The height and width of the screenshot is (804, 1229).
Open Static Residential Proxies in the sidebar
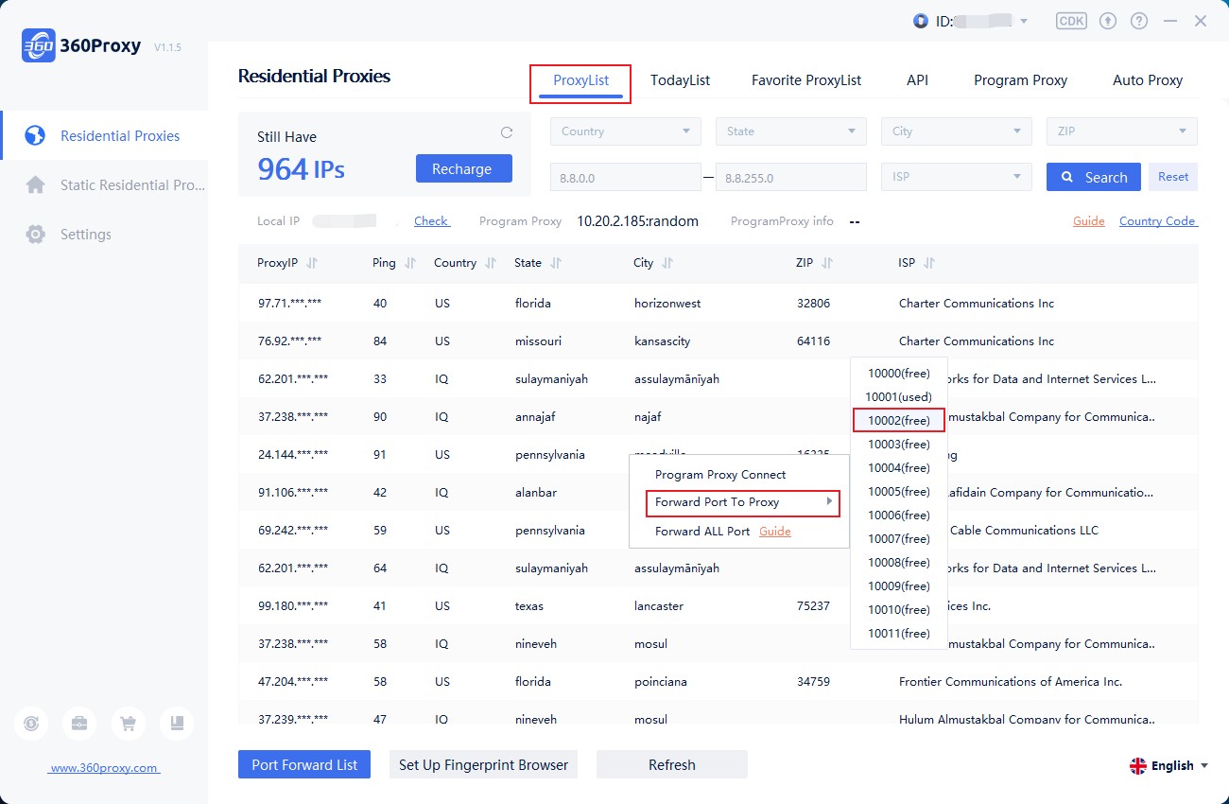(x=104, y=185)
